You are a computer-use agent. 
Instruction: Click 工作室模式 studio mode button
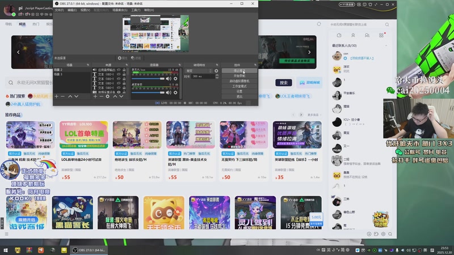tap(239, 87)
